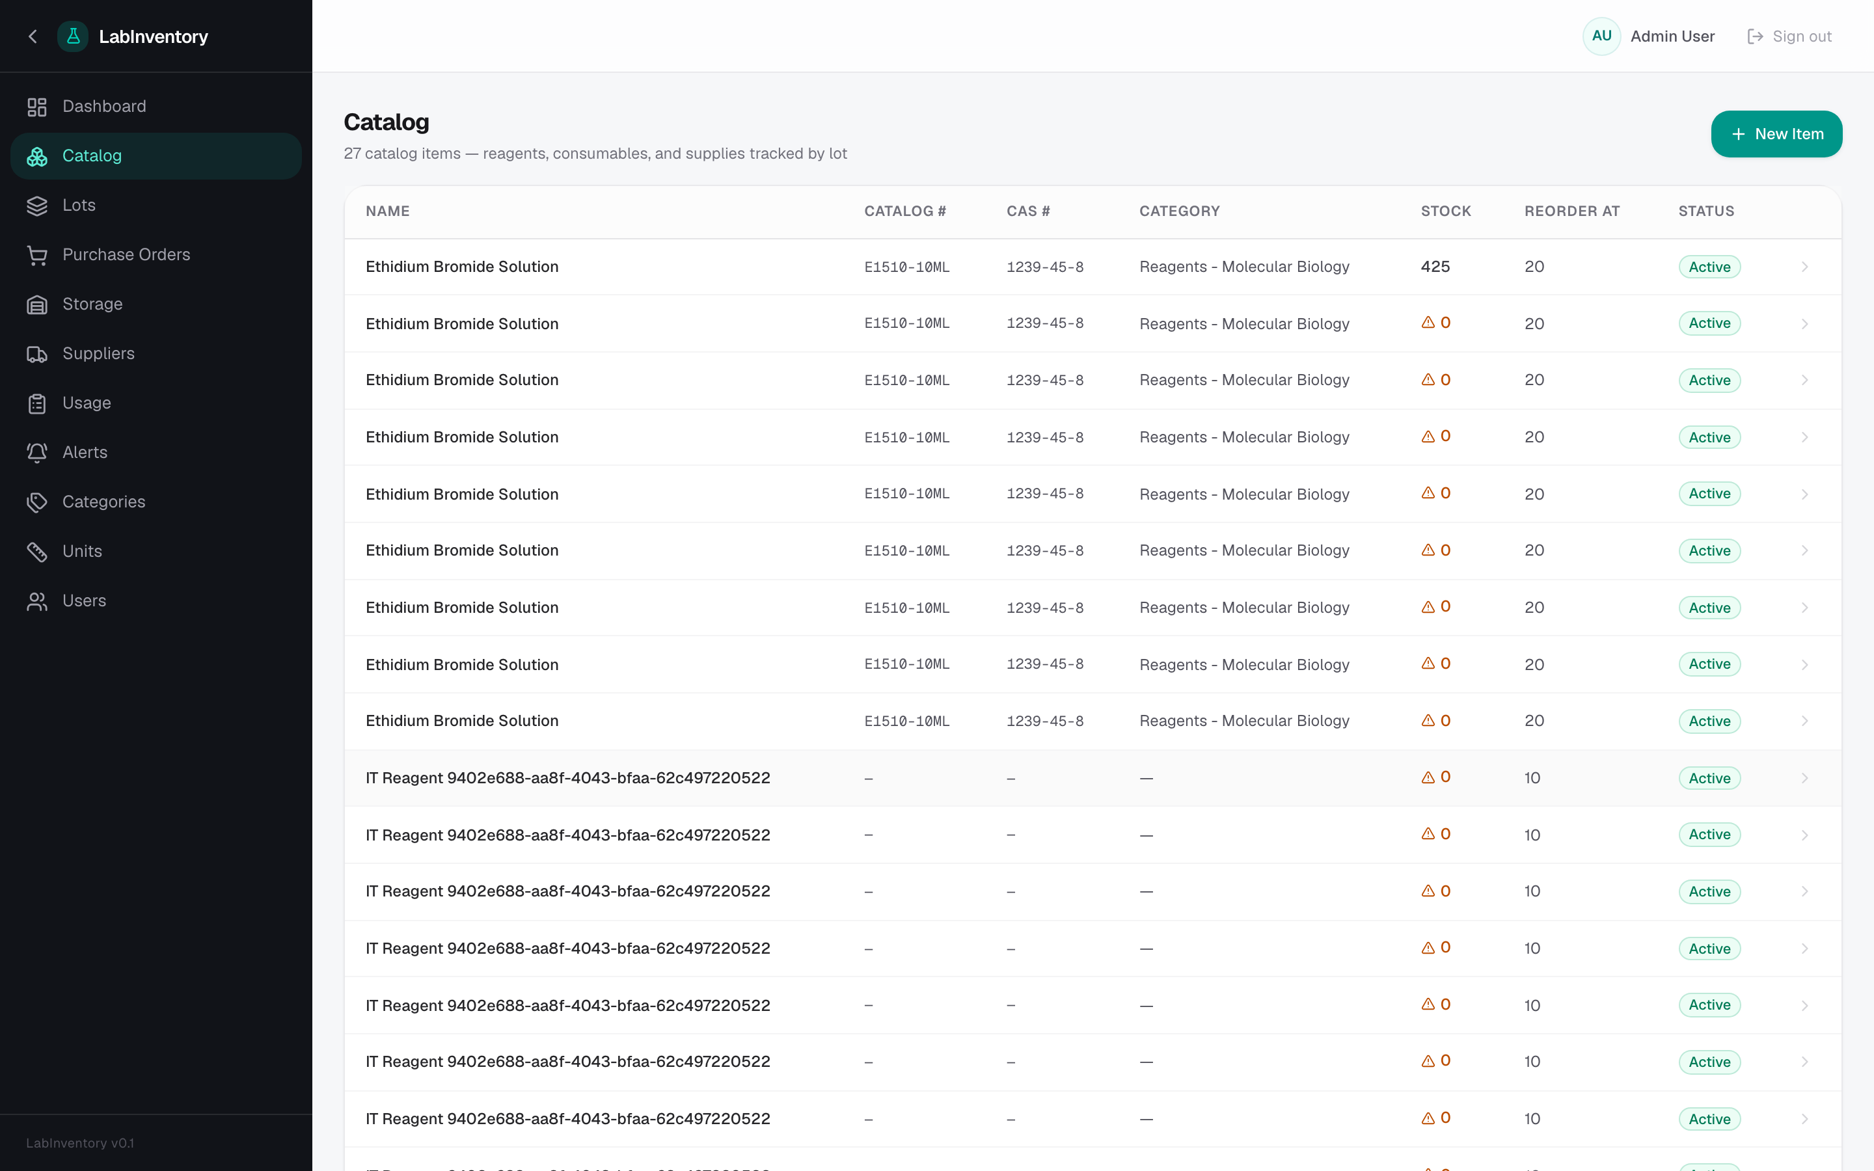Create a New Item
This screenshot has height=1171, width=1874.
point(1776,134)
